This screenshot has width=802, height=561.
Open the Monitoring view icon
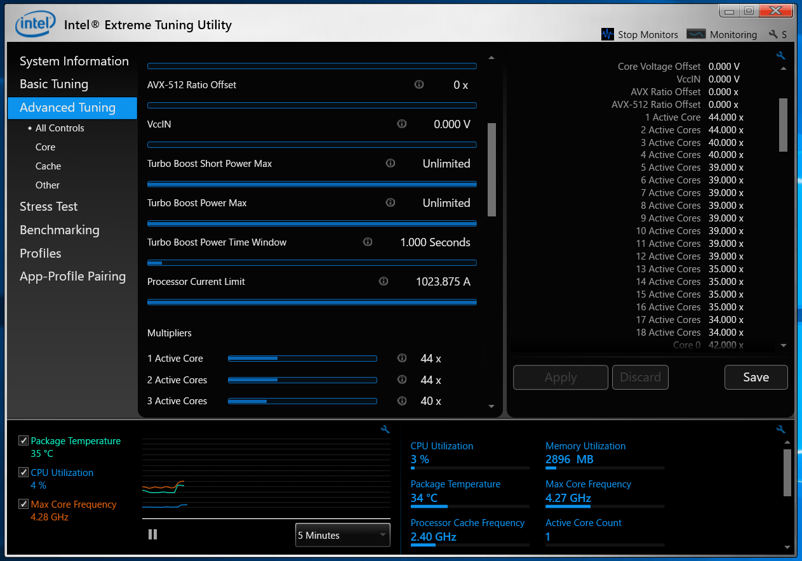tap(696, 34)
